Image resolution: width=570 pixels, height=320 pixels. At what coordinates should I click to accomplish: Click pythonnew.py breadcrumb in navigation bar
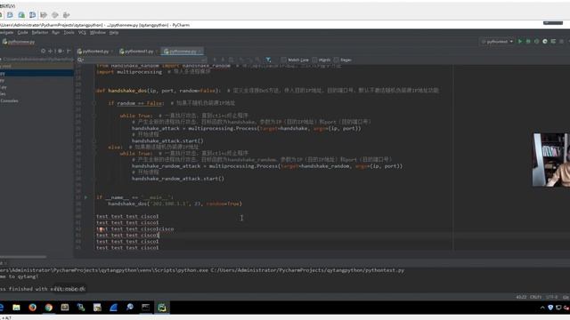(19, 42)
